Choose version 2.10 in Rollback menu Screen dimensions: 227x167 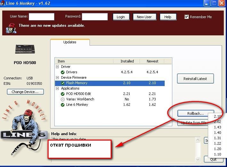[x=217, y=116]
